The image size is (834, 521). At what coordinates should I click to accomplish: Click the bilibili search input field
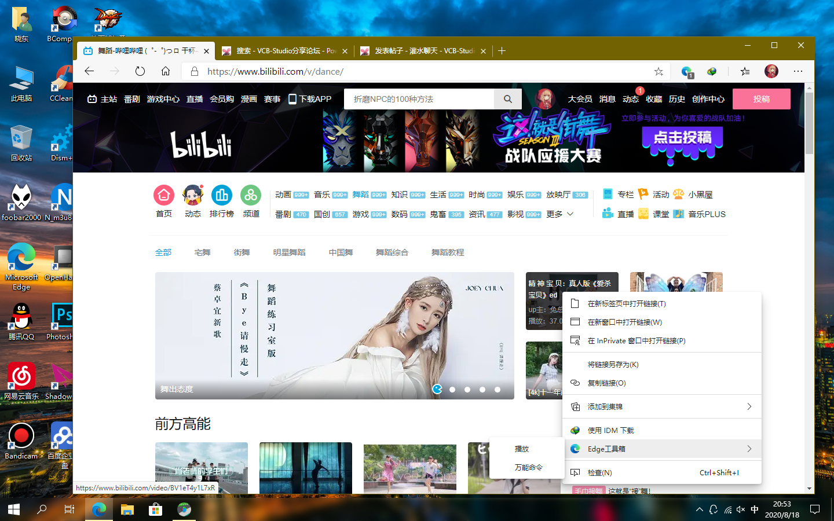(419, 99)
